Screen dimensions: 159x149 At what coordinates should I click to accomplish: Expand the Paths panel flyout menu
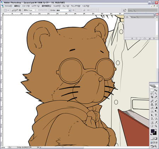(157, 17)
